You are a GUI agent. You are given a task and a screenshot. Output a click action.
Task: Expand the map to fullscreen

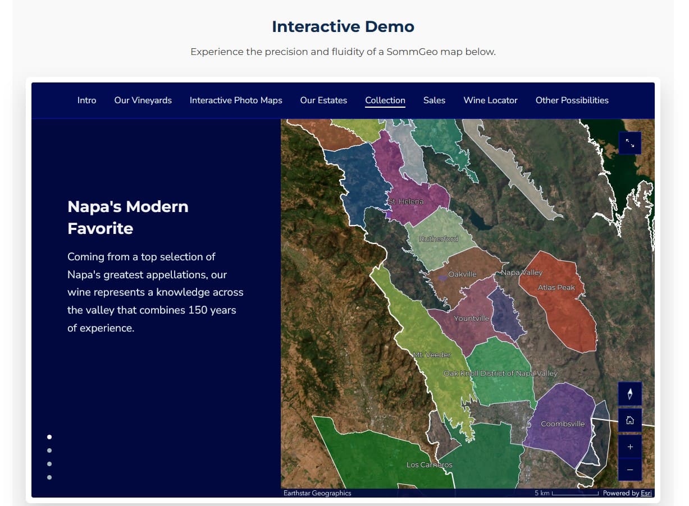629,144
